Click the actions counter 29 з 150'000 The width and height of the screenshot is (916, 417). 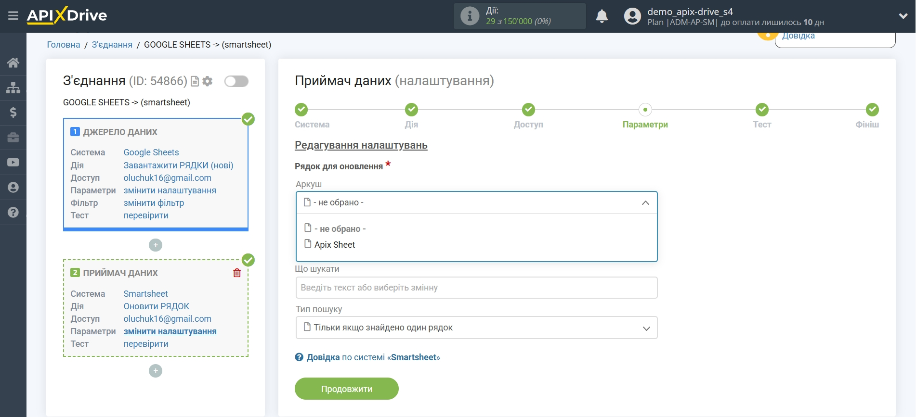click(518, 21)
